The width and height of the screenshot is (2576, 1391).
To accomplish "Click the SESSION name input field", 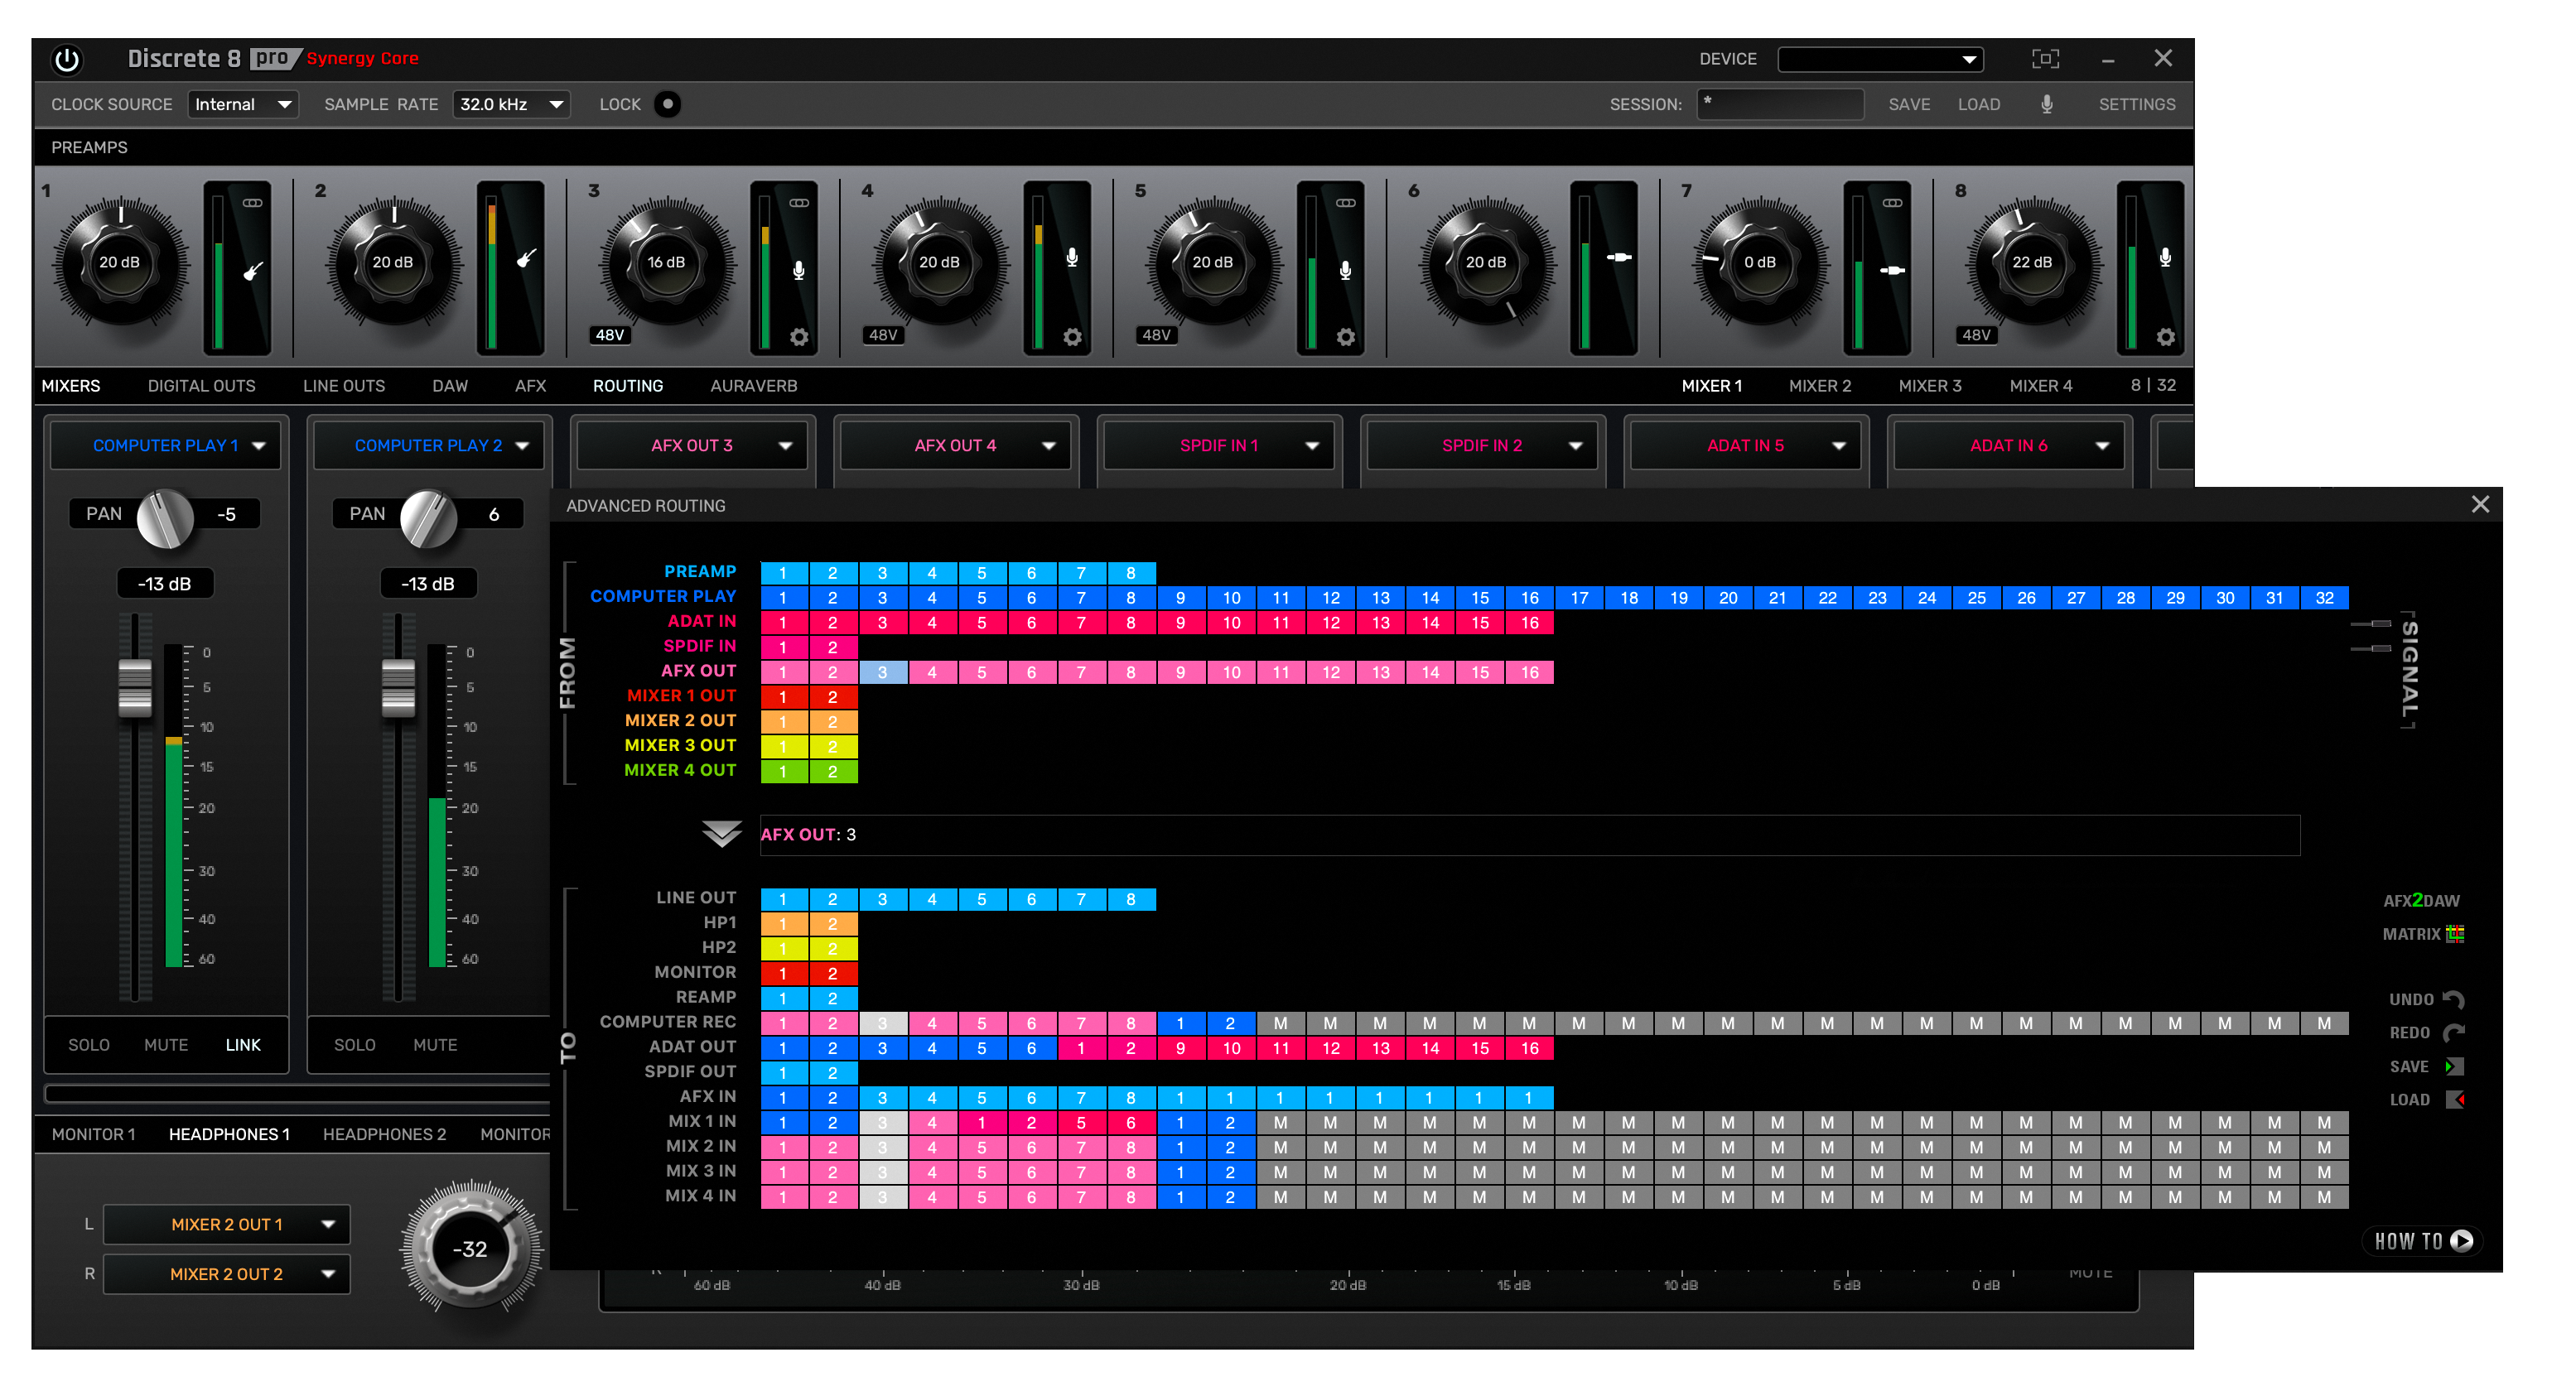I will coord(1780,104).
